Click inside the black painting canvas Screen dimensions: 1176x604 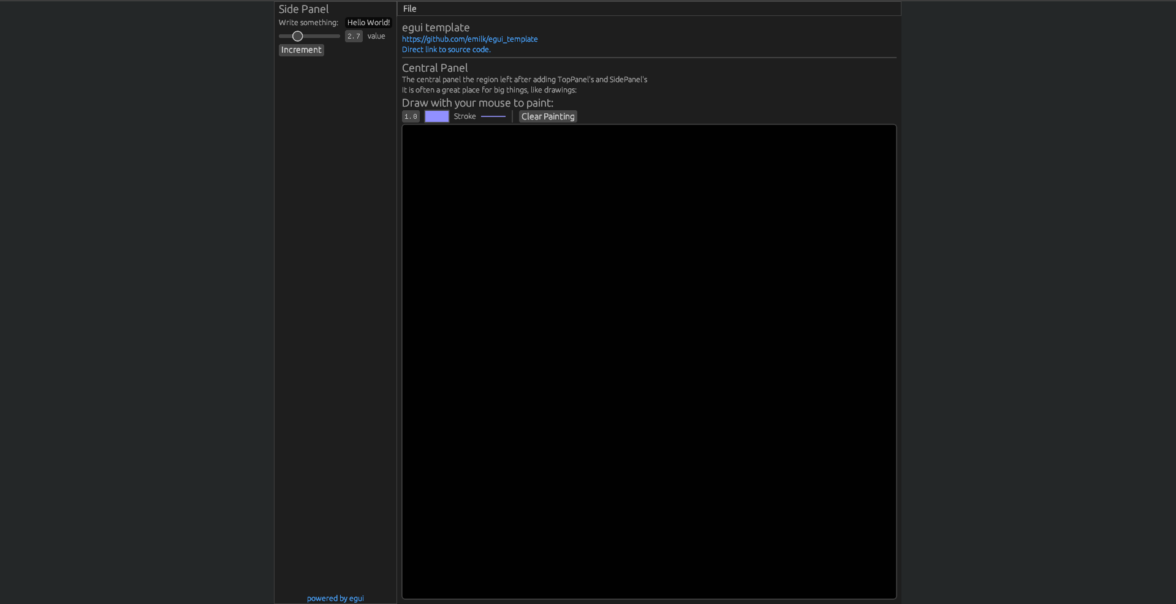(648, 361)
